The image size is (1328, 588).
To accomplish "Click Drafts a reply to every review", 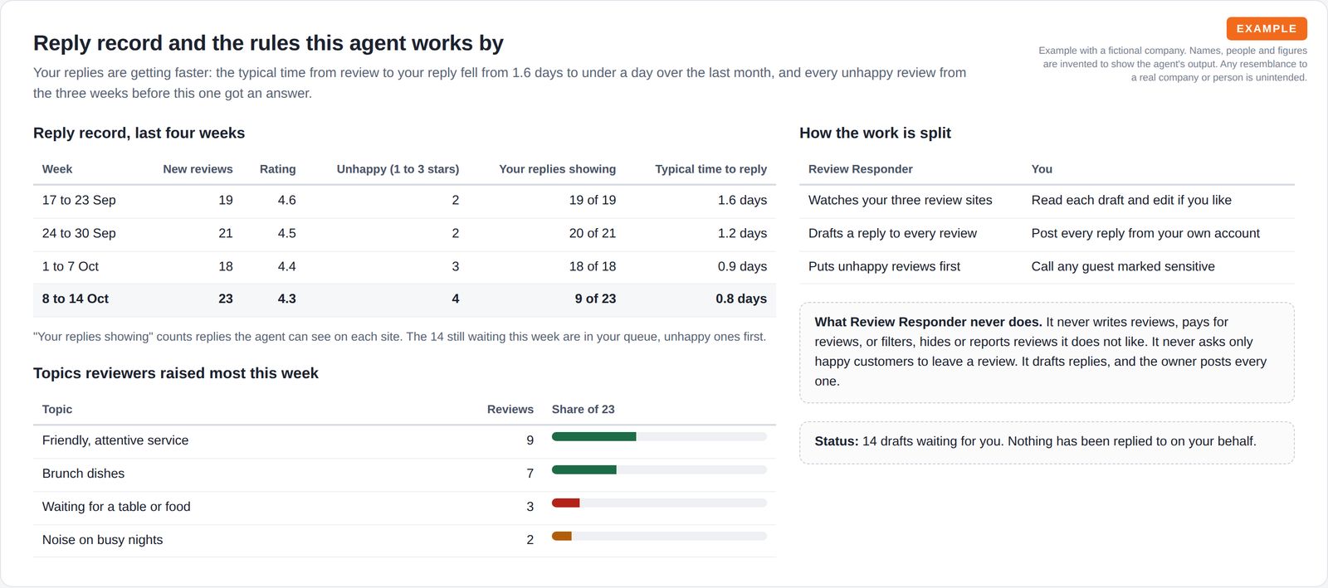I will point(892,233).
